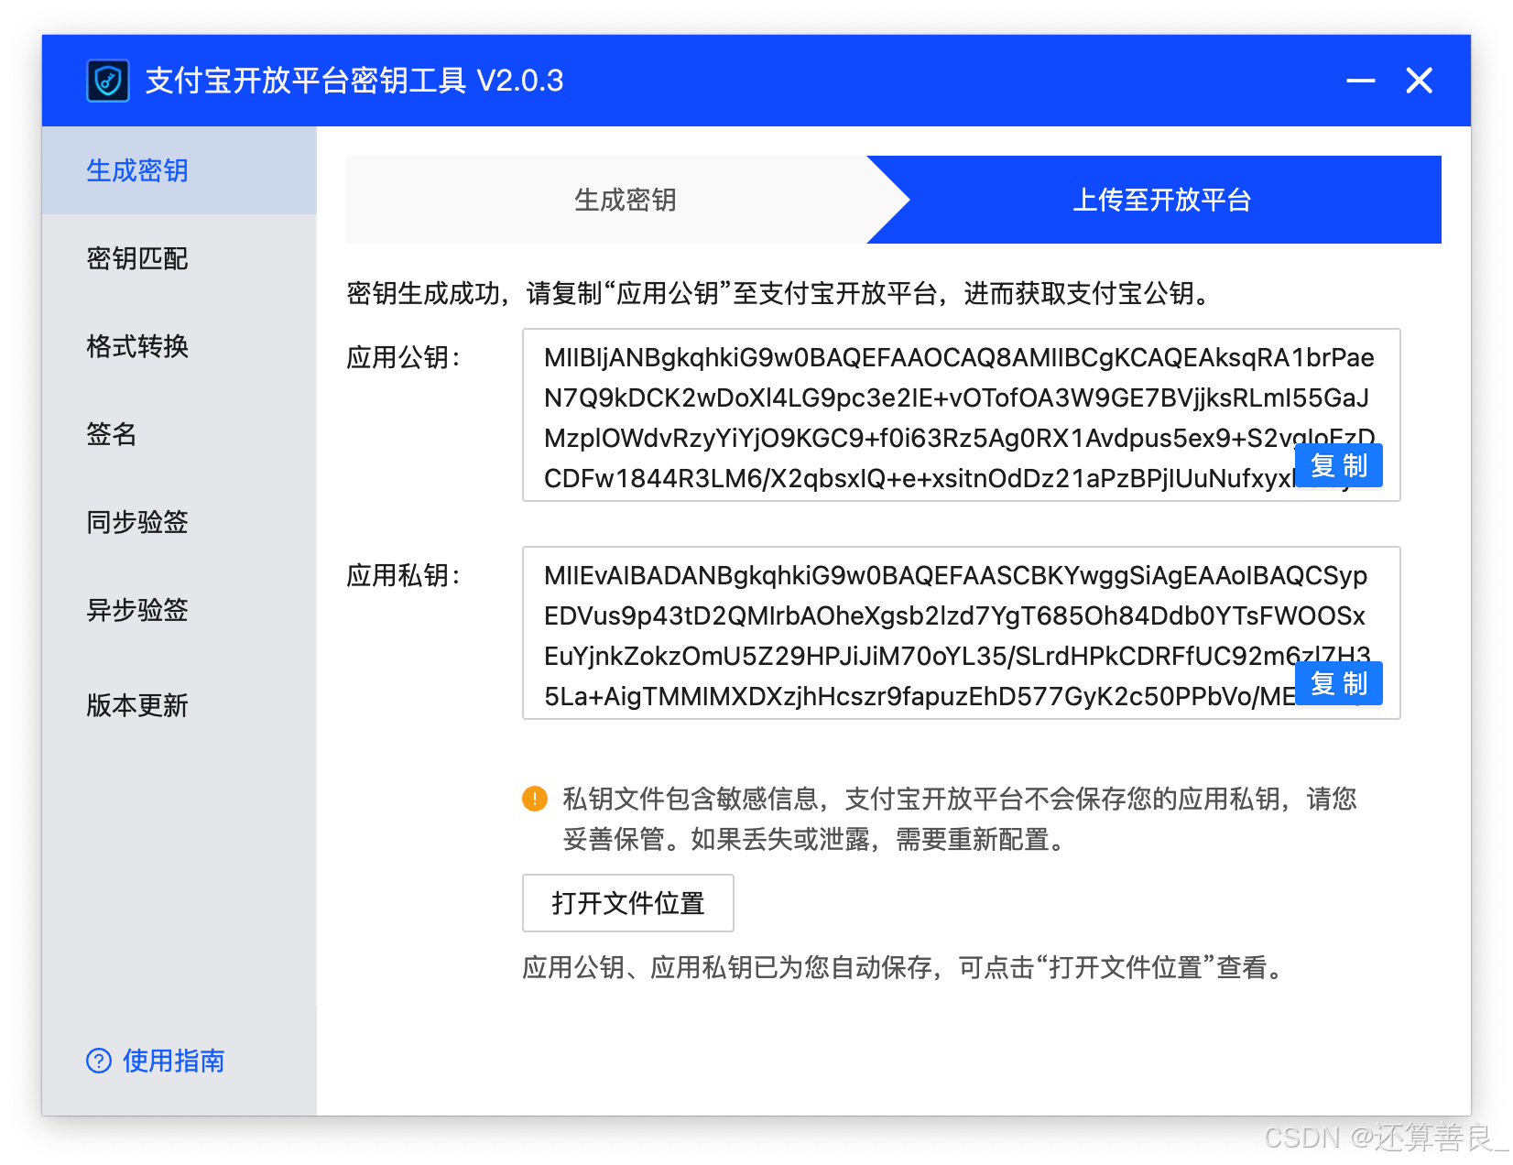Click the orange warning exclamation icon
1513x1165 pixels.
tap(535, 799)
